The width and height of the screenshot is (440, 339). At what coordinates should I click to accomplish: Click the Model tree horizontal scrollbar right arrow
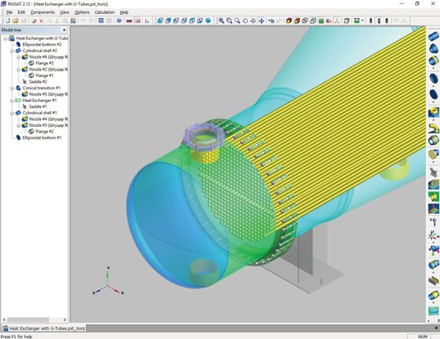pyautogui.click(x=65, y=320)
